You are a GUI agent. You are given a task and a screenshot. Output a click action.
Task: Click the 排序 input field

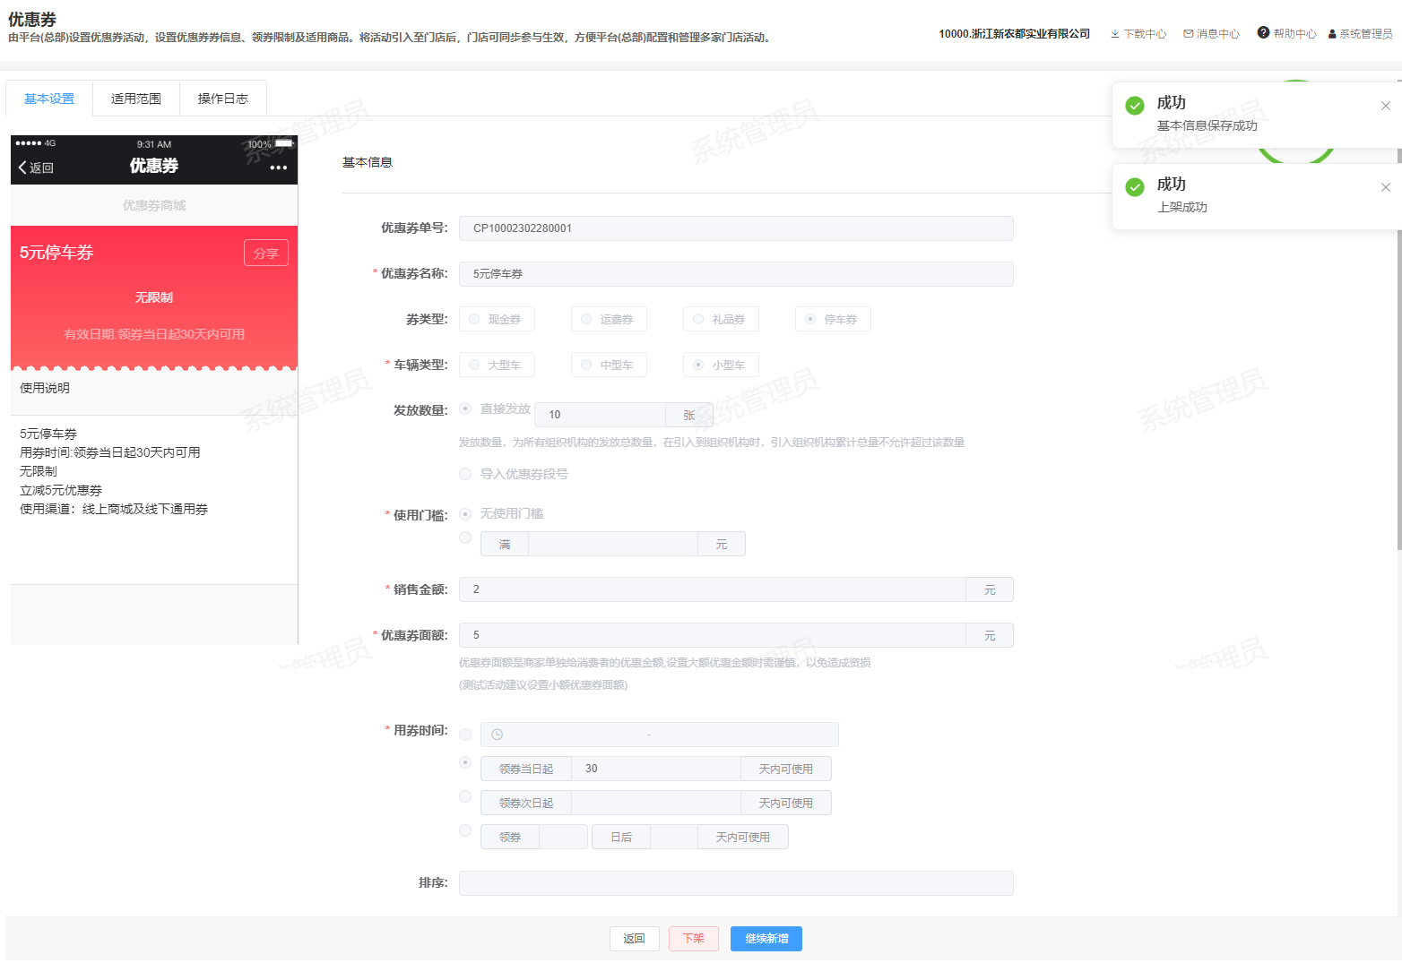(x=736, y=883)
